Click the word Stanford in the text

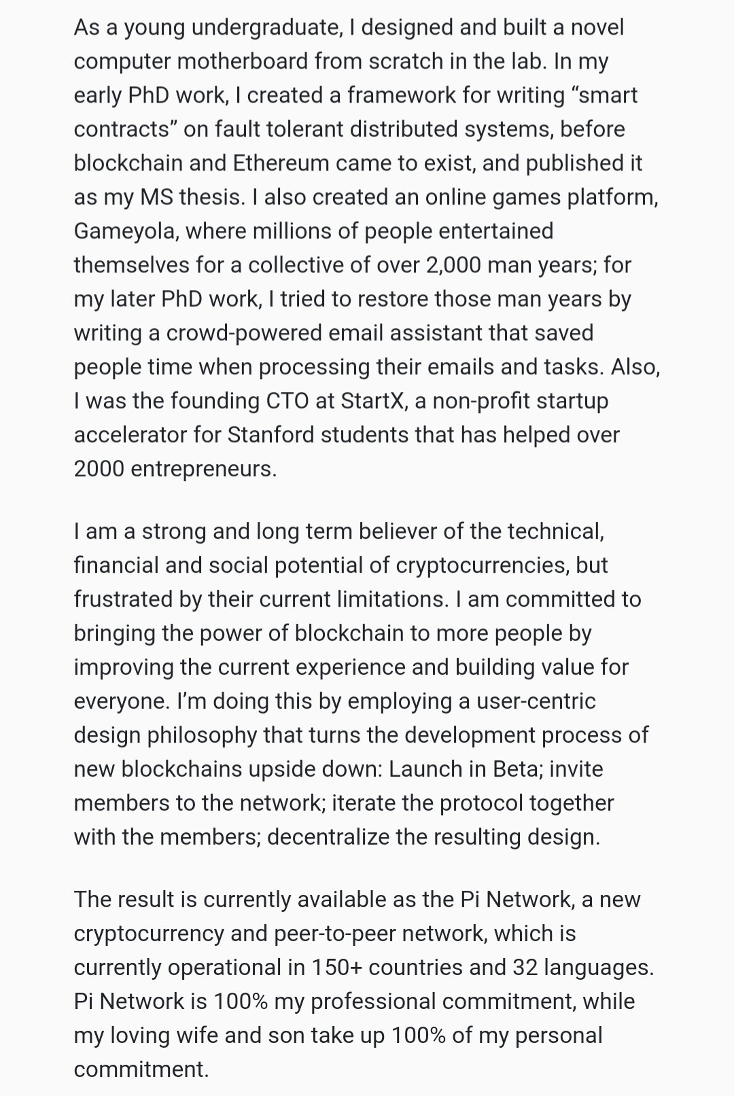pyautogui.click(x=270, y=435)
